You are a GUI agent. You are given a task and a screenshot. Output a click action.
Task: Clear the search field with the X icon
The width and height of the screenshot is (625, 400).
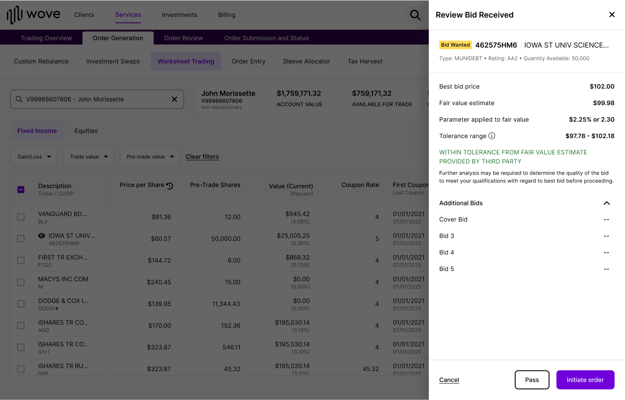click(174, 99)
